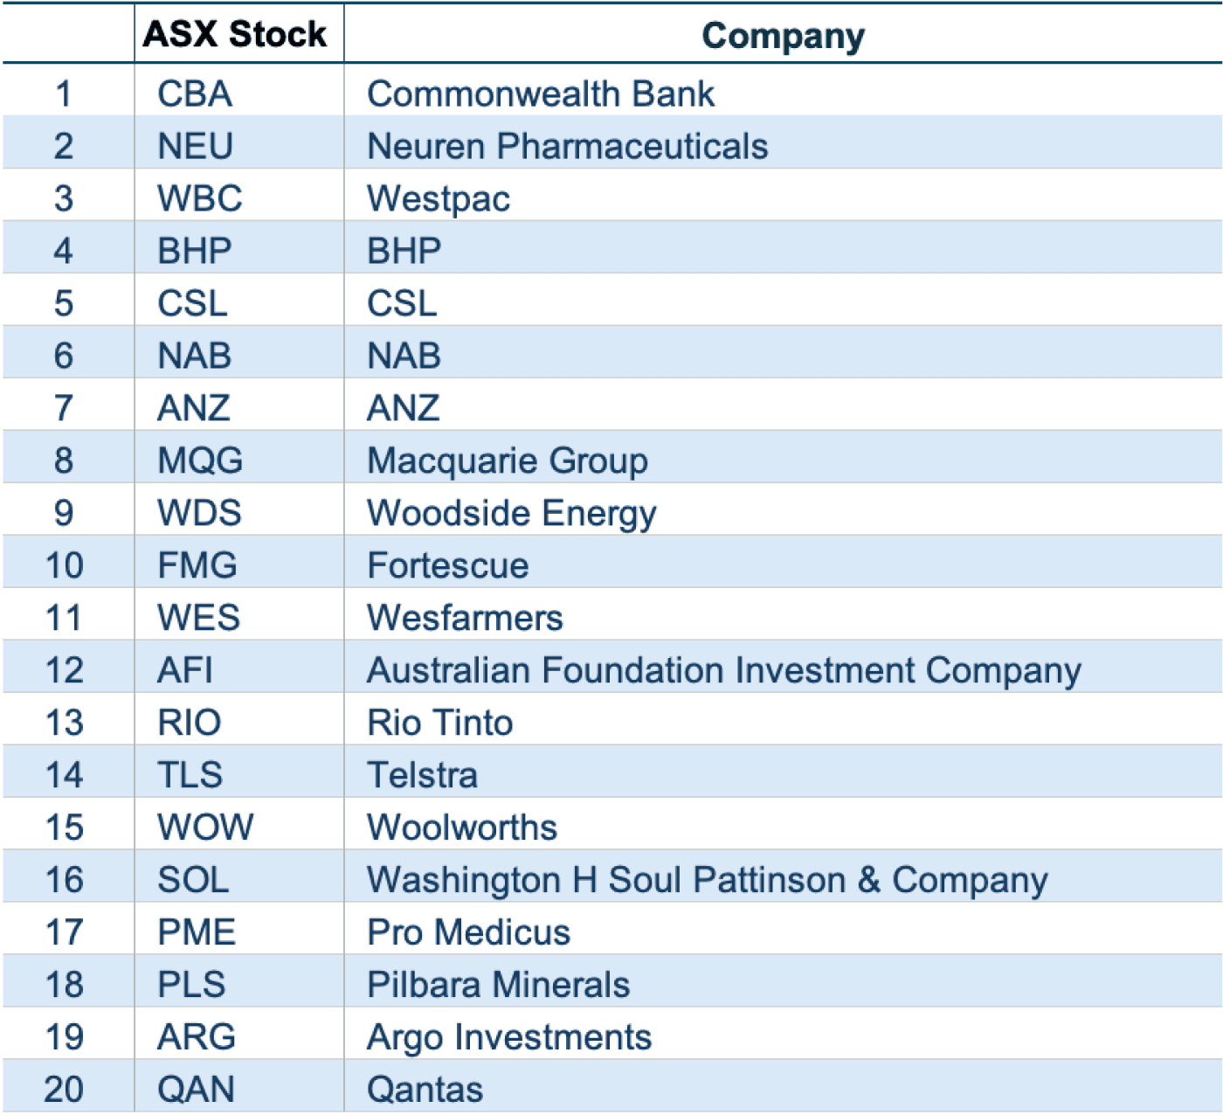Select rank number "9" beside WDS
Image resolution: width=1223 pixels, height=1115 pixels.
(64, 513)
